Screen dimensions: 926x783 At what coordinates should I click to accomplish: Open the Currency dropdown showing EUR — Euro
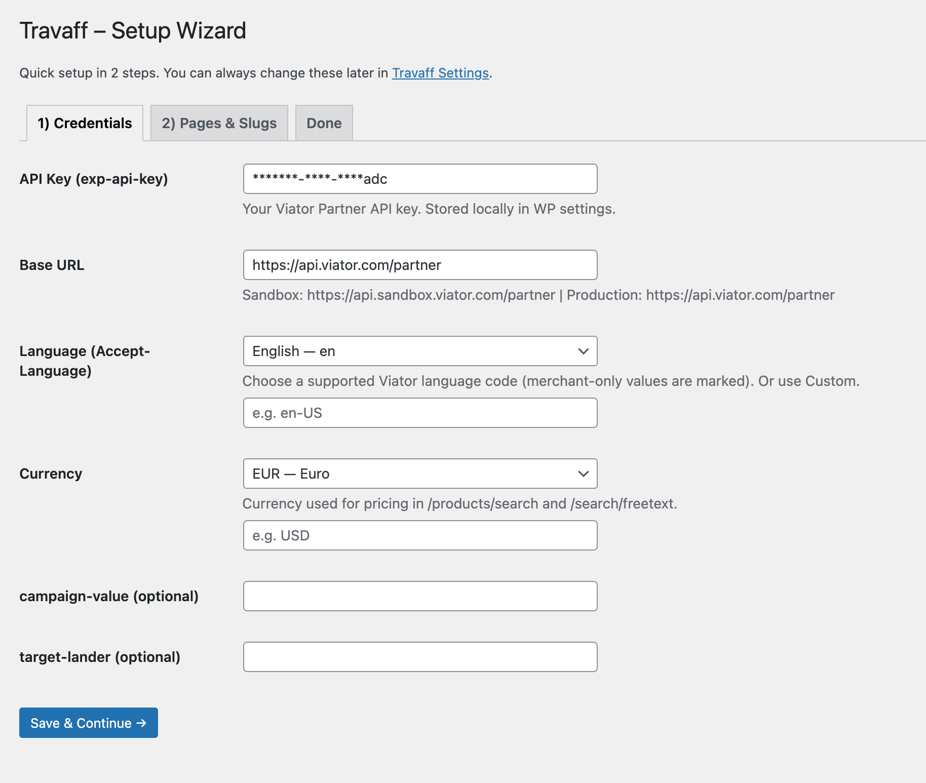[x=419, y=474]
